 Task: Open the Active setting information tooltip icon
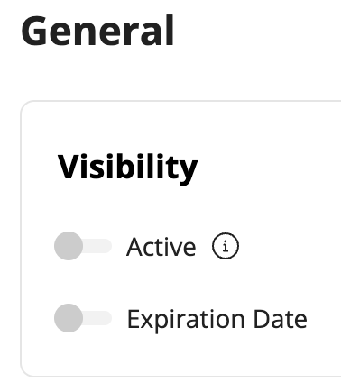click(226, 246)
